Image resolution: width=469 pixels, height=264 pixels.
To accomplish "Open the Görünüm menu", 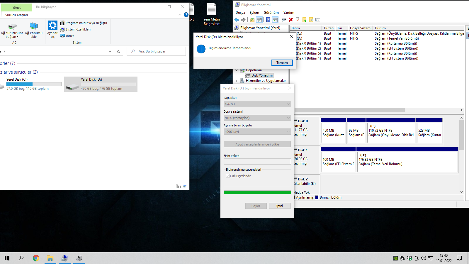I will click(271, 13).
